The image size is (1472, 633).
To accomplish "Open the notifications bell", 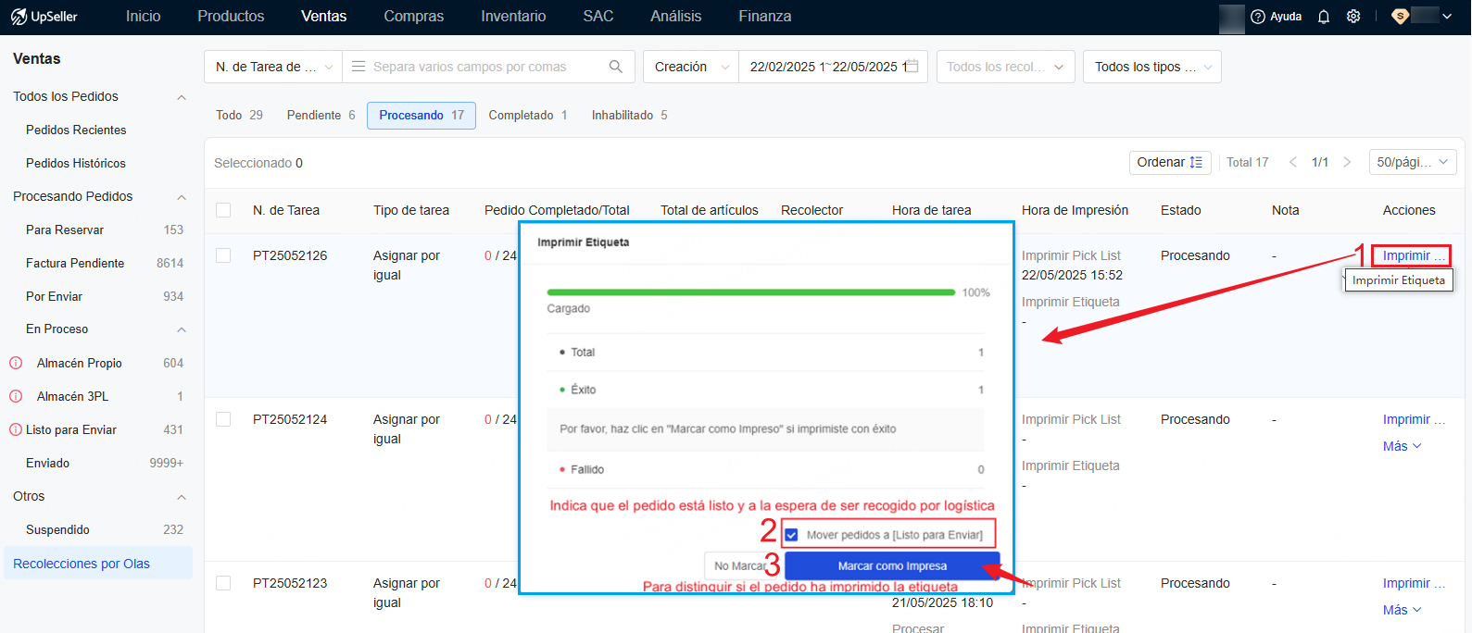I will click(x=1324, y=17).
